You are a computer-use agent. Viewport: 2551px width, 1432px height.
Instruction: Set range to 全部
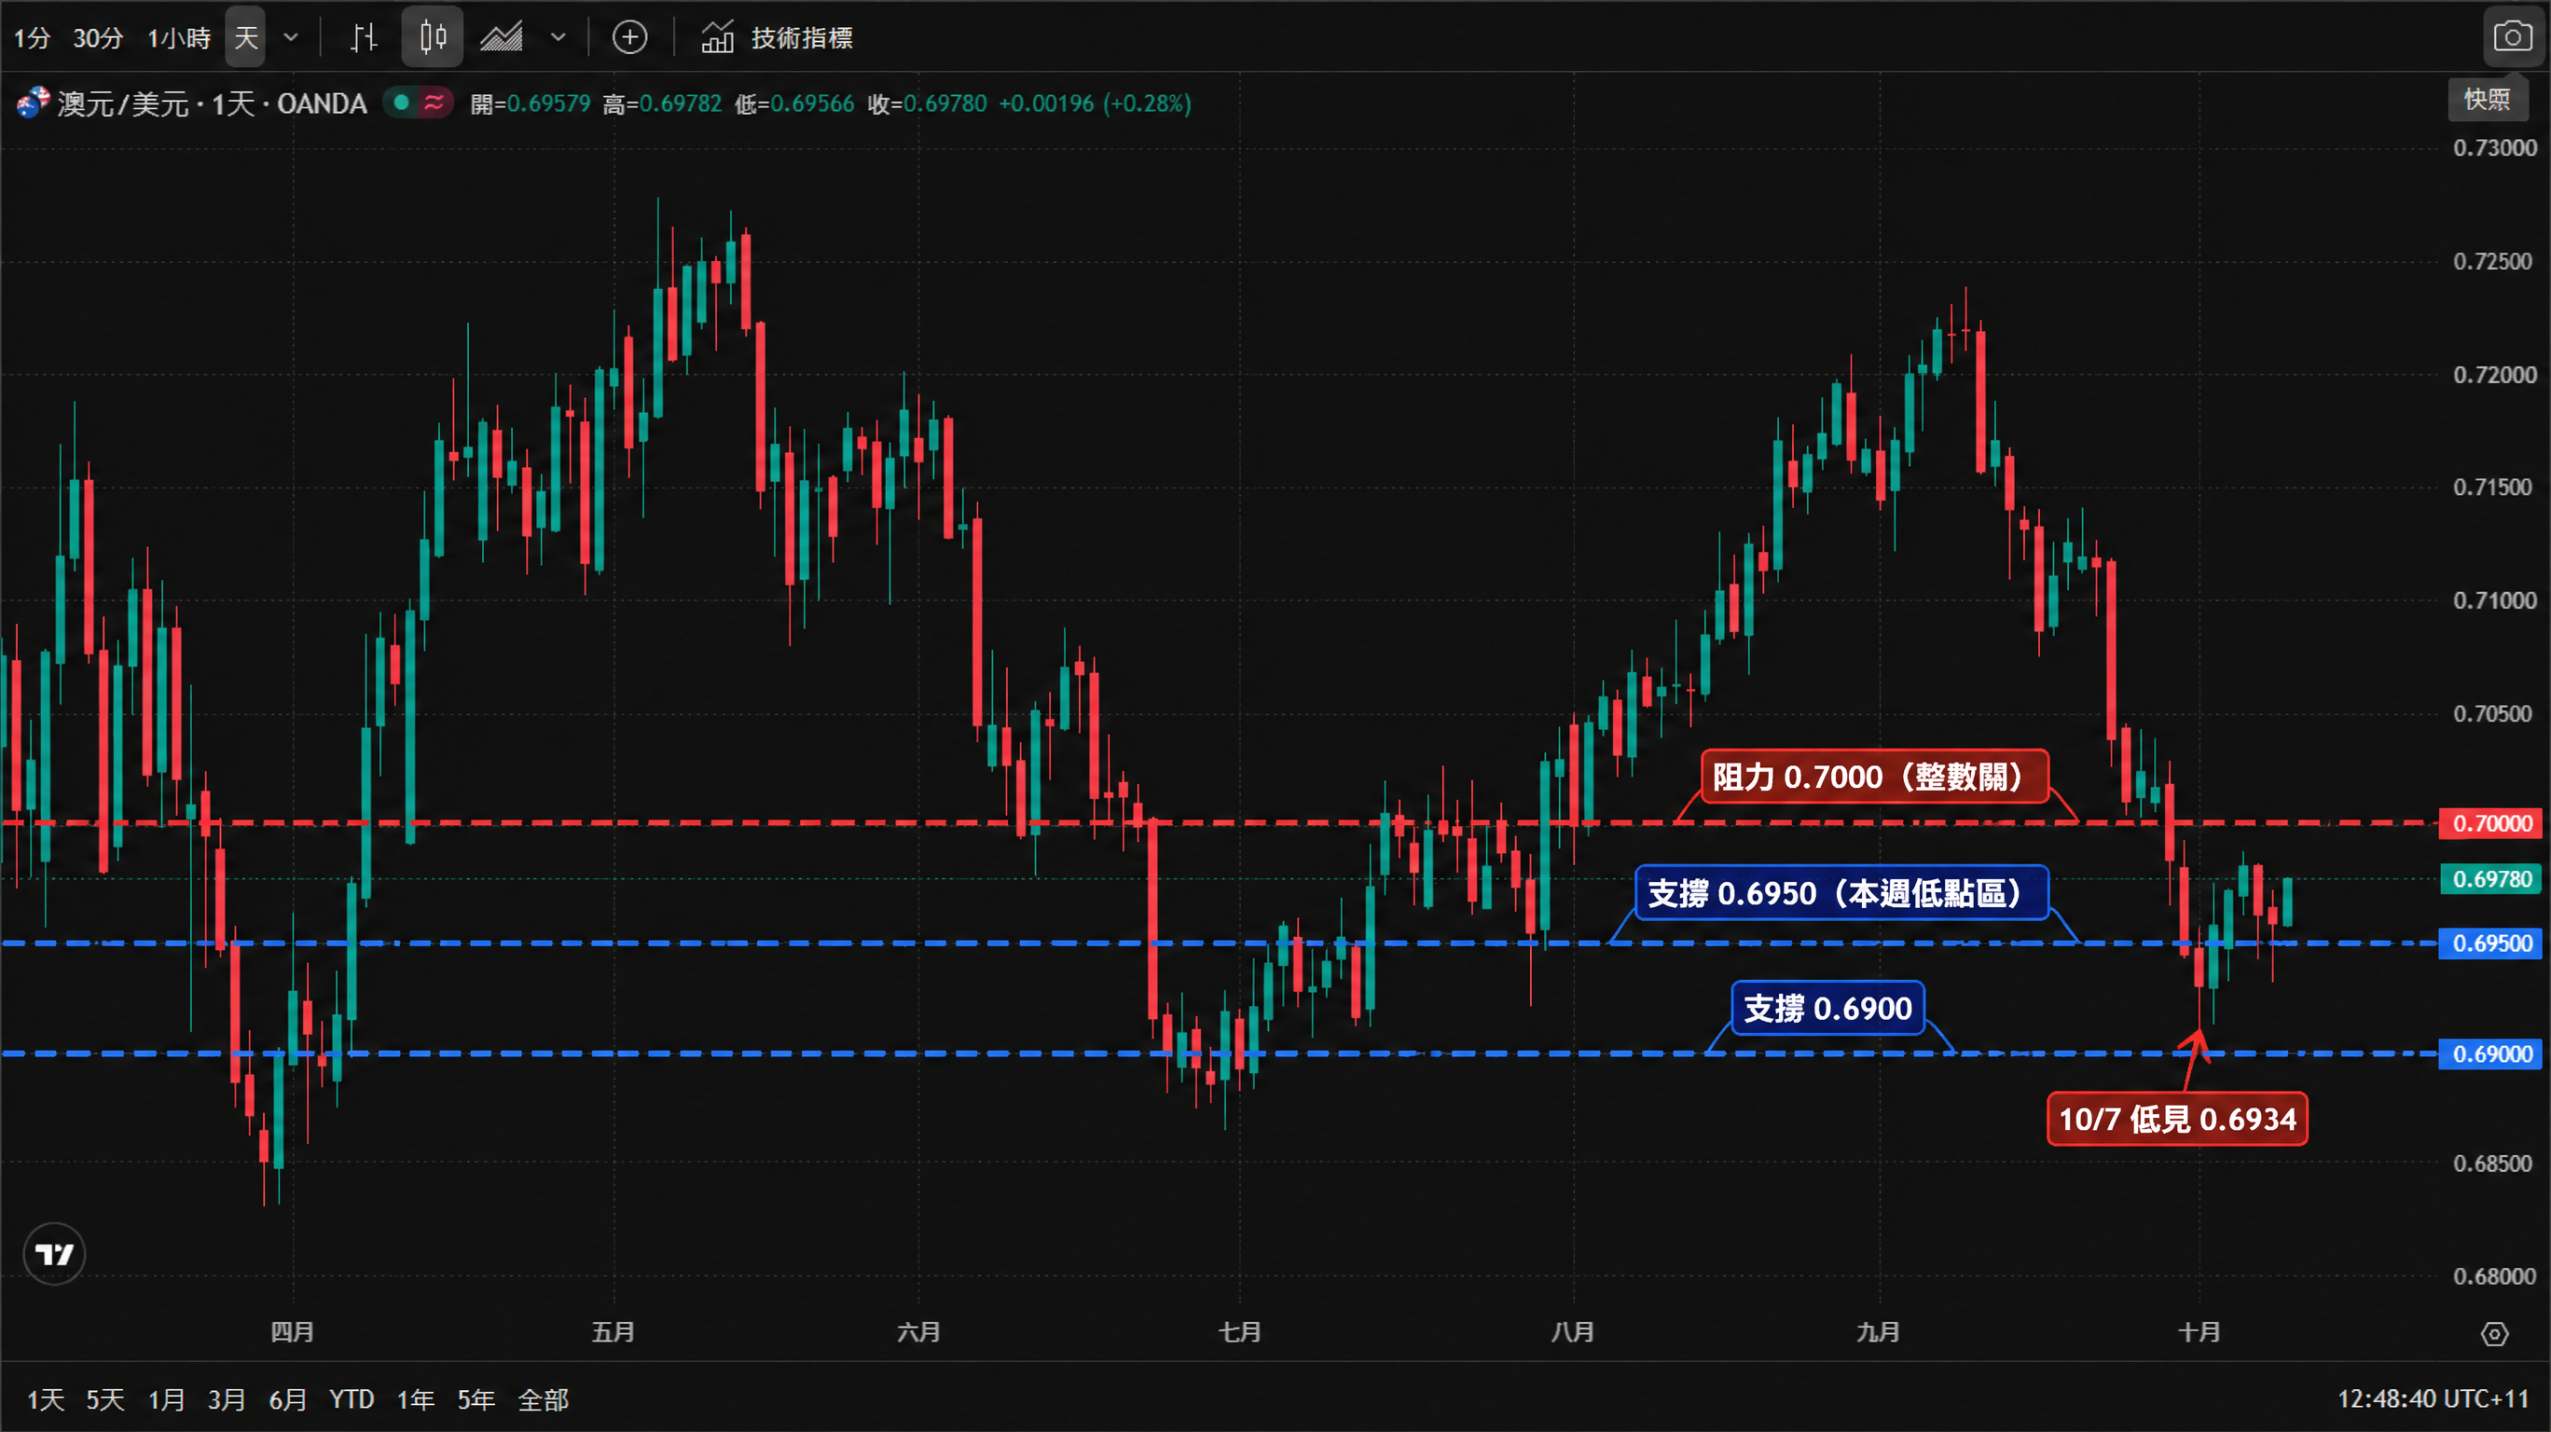coord(543,1399)
